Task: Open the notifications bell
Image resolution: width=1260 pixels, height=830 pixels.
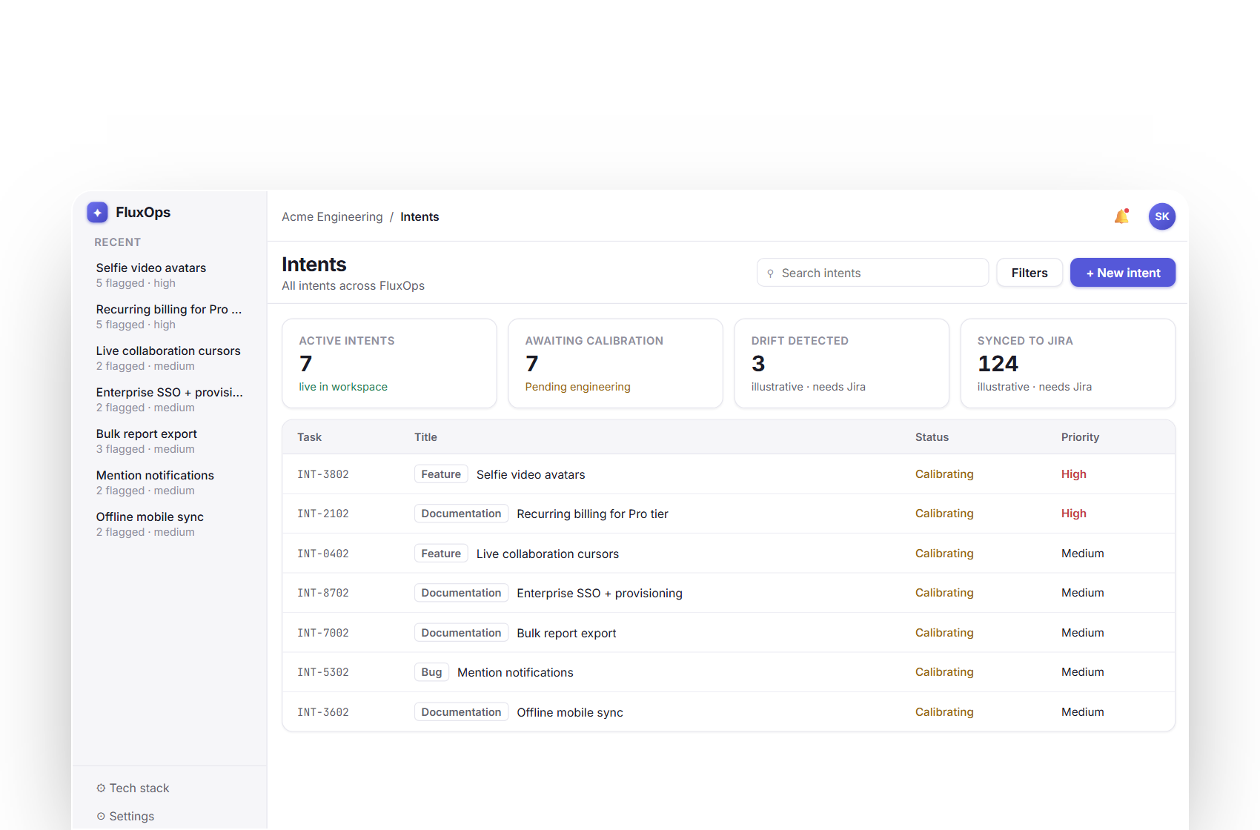Action: pos(1121,216)
